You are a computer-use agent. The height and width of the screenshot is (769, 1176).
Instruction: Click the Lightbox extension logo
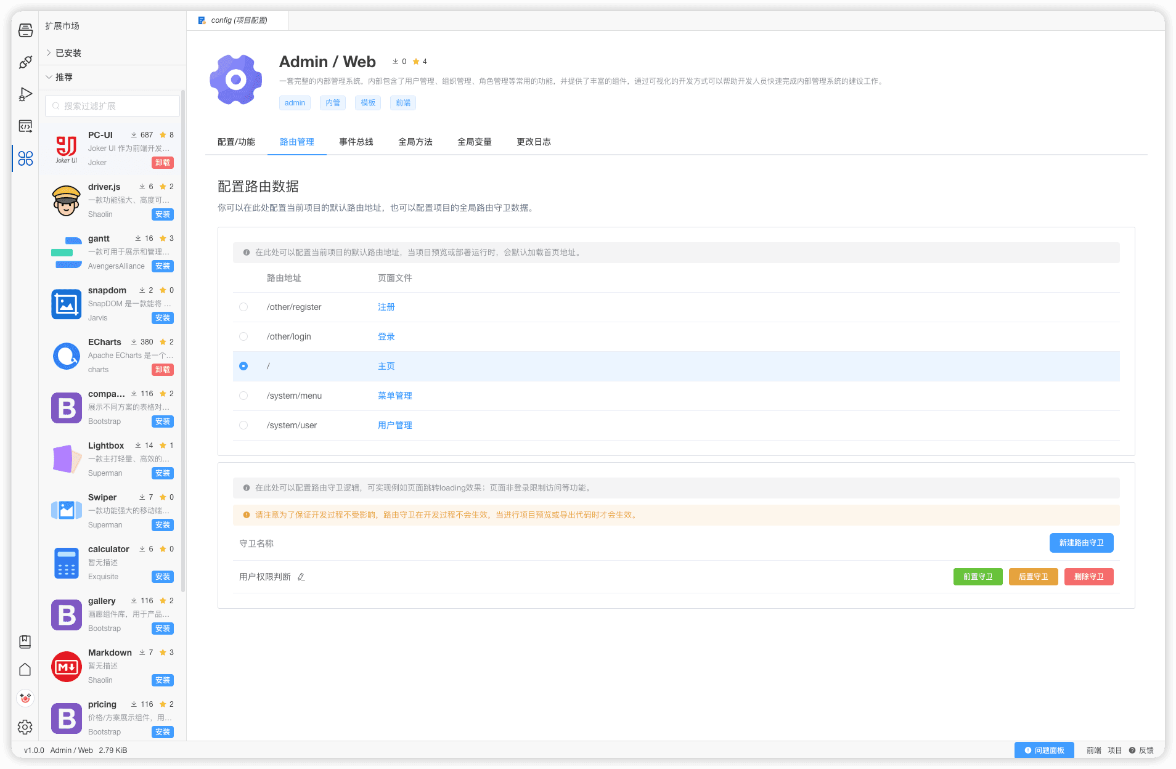(x=67, y=459)
